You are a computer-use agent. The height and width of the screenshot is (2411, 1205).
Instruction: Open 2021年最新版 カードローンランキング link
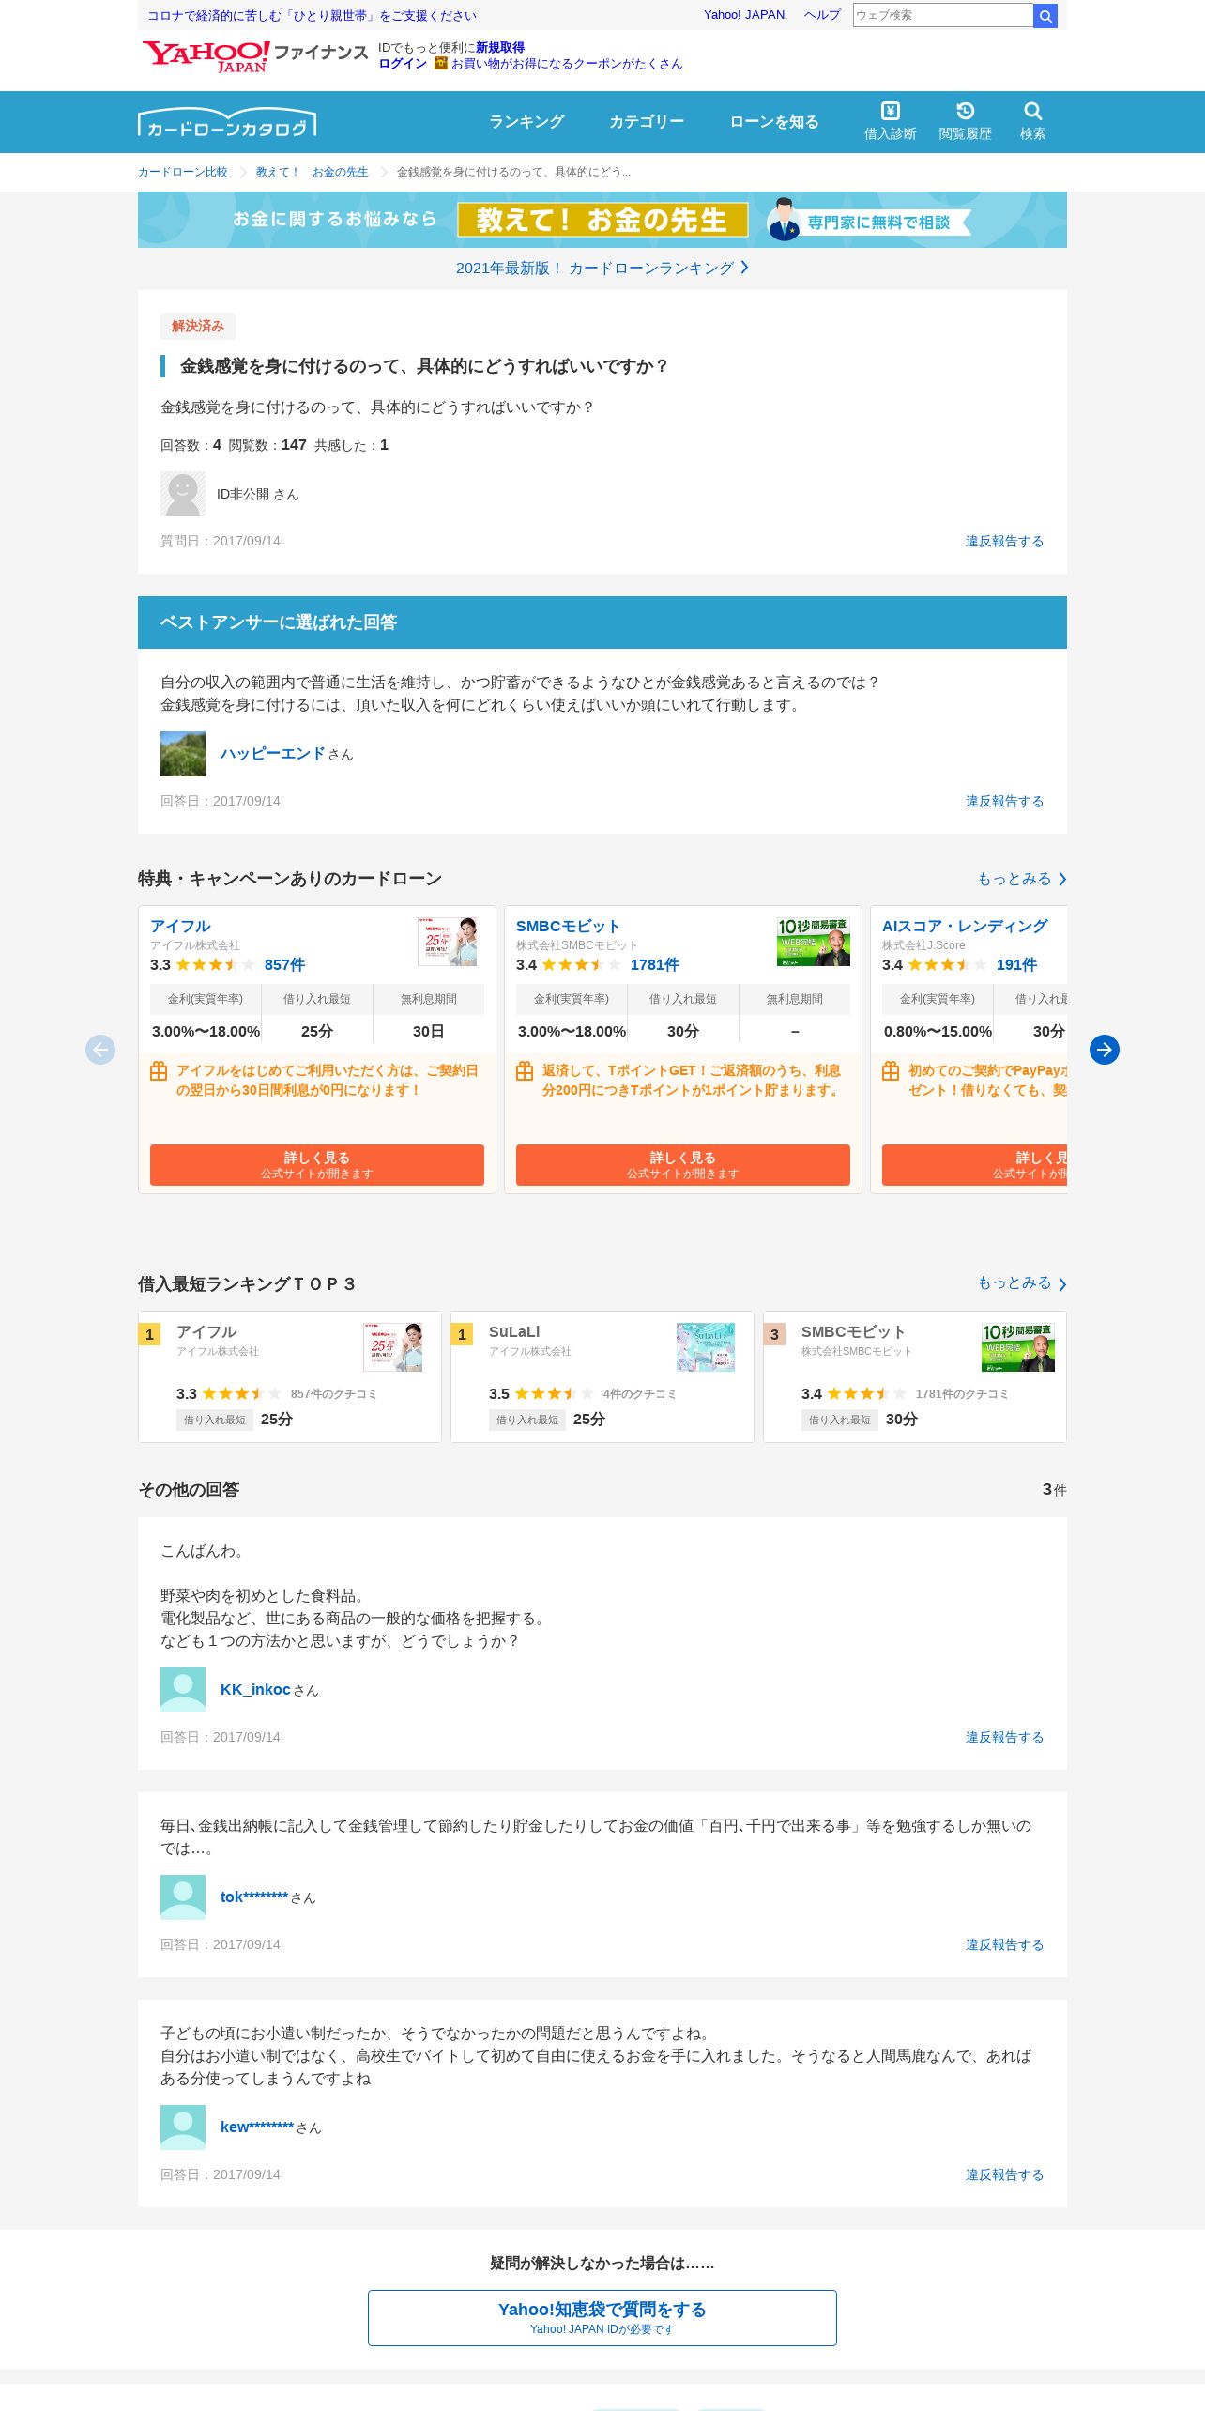tap(602, 269)
